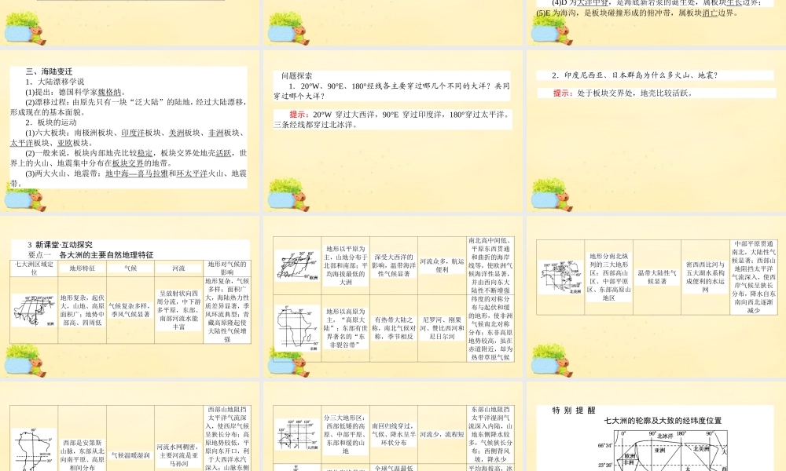Click the table header 河流
Image resolution: width=786 pixels, height=471 pixels.
[x=179, y=268]
